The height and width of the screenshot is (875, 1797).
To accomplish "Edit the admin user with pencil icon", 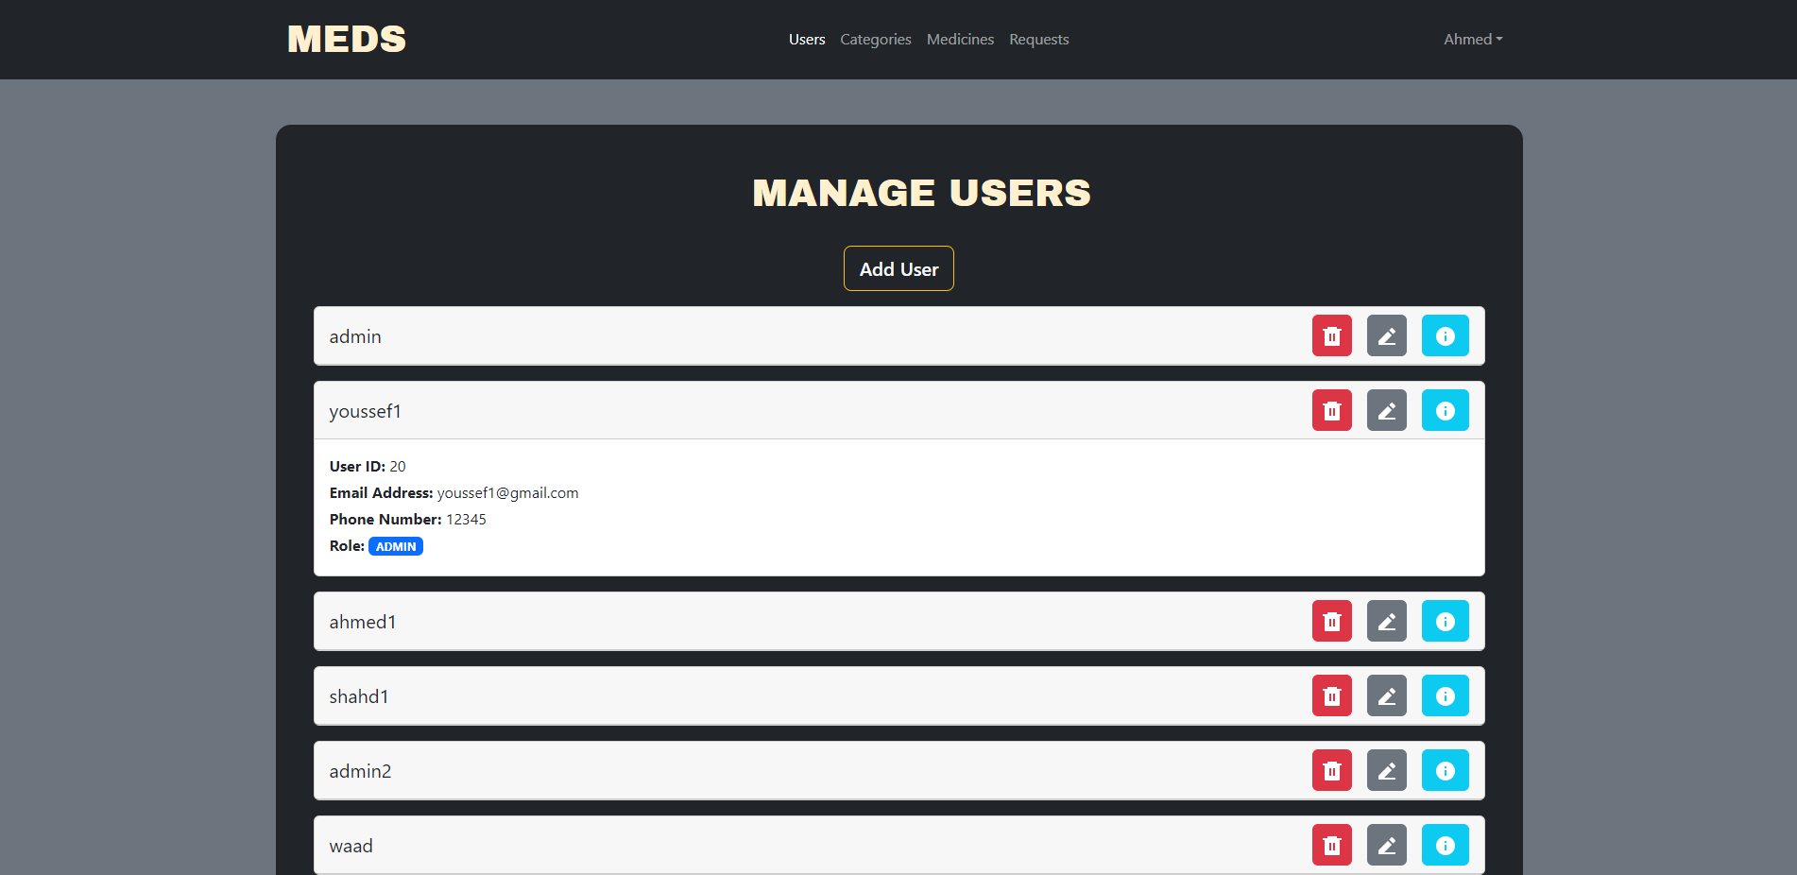I will click(x=1387, y=335).
